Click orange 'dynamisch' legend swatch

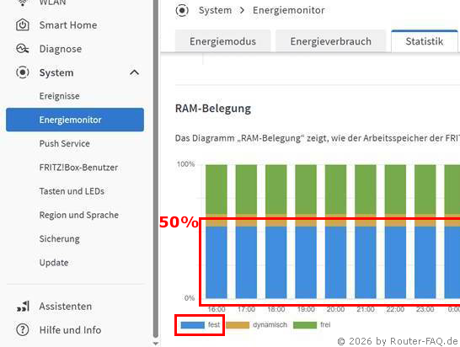click(x=238, y=325)
